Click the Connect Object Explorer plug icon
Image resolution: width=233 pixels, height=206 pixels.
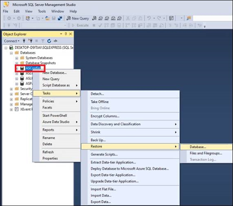(x=24, y=41)
